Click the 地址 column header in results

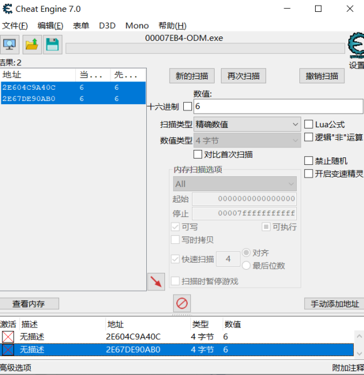click(x=38, y=75)
